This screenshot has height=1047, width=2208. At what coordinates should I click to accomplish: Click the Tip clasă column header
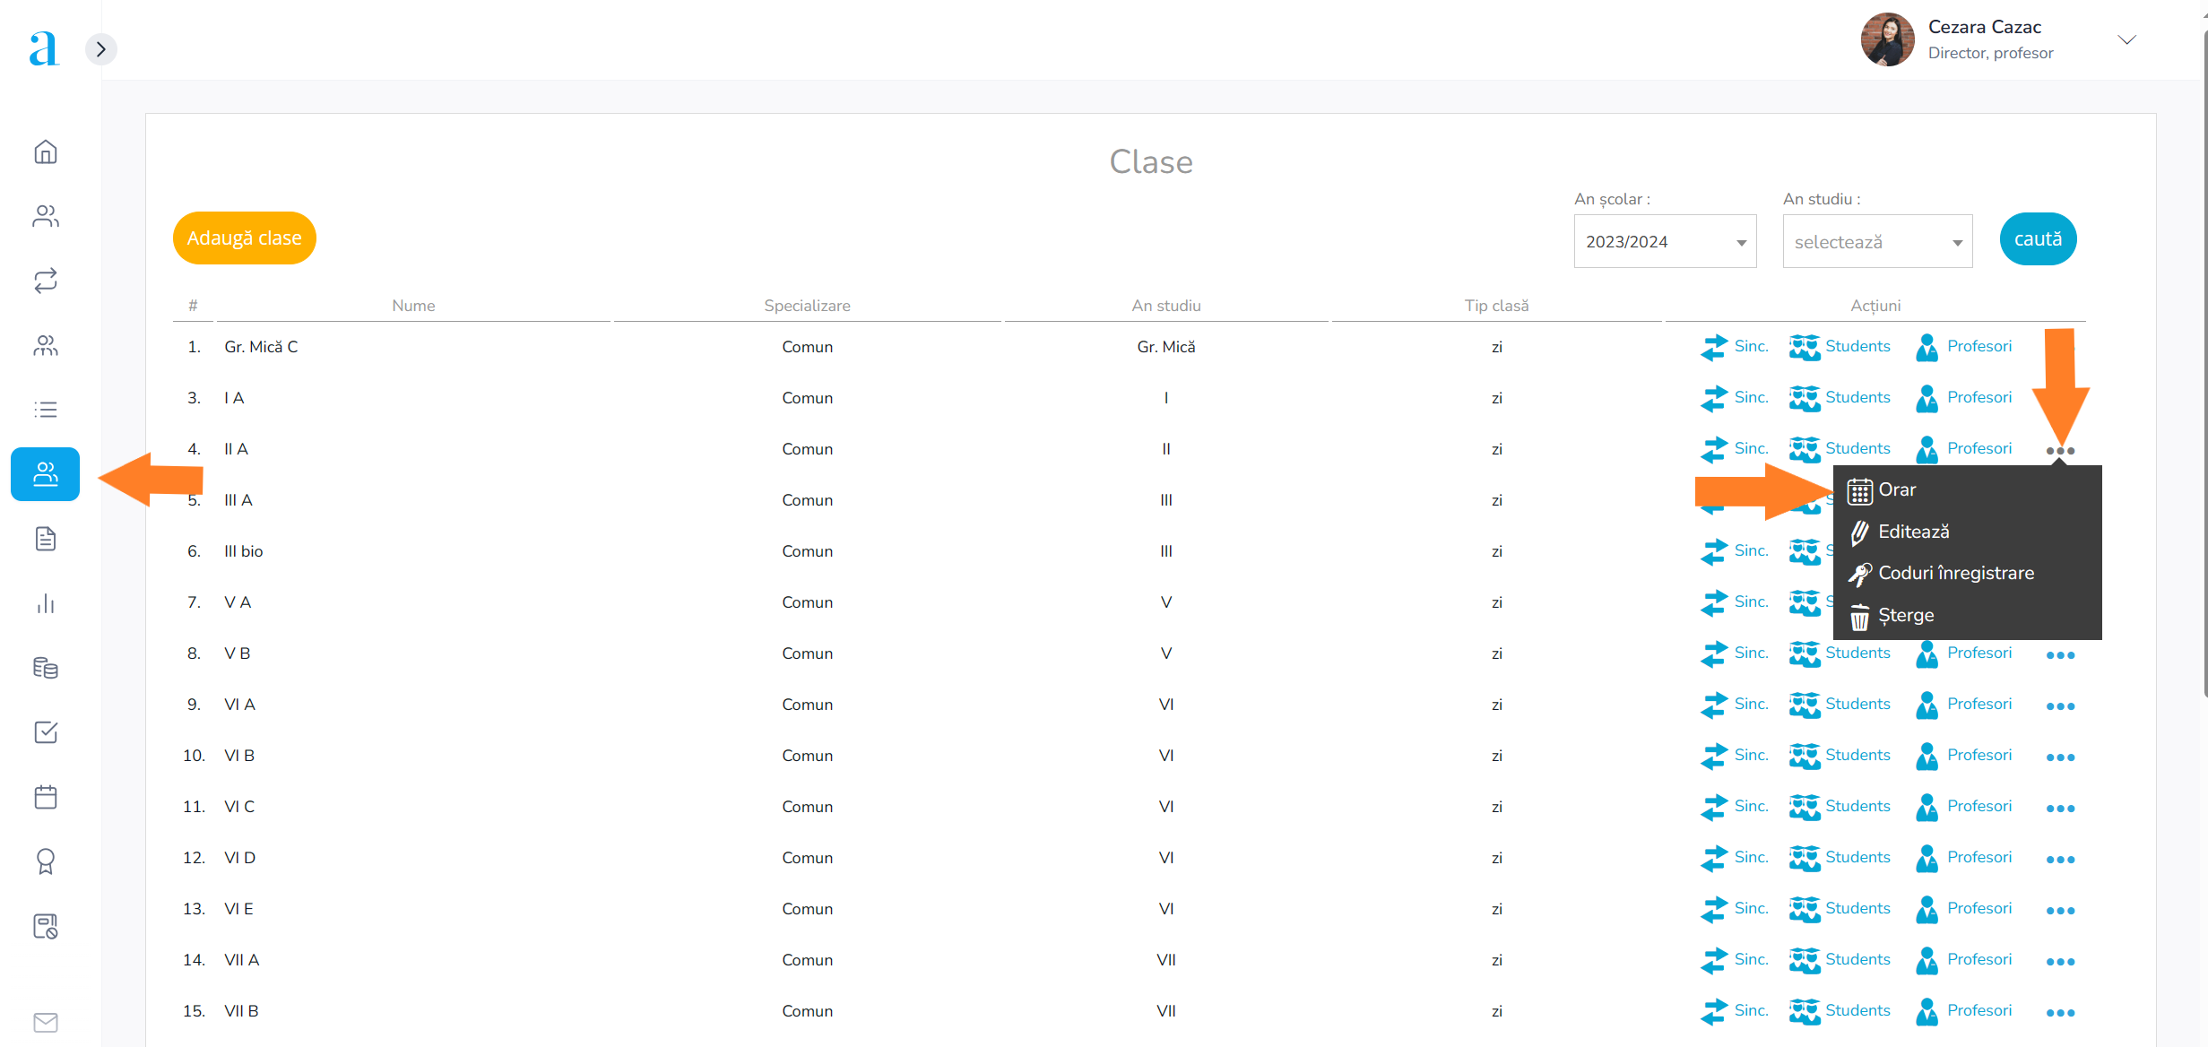1496,306
